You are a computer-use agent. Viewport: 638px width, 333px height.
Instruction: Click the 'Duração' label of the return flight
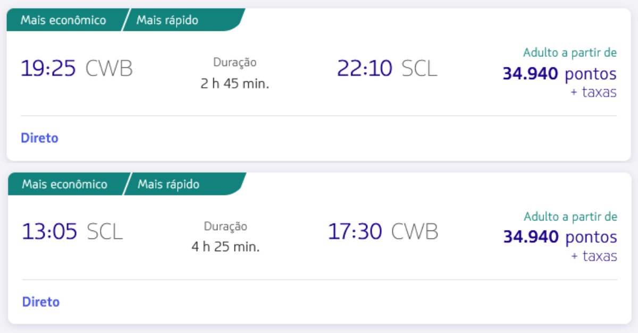226,226
